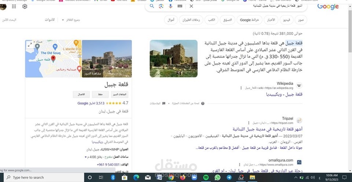
Task: Click the phone number +961 9 540 001
Action: (x=108, y=164)
